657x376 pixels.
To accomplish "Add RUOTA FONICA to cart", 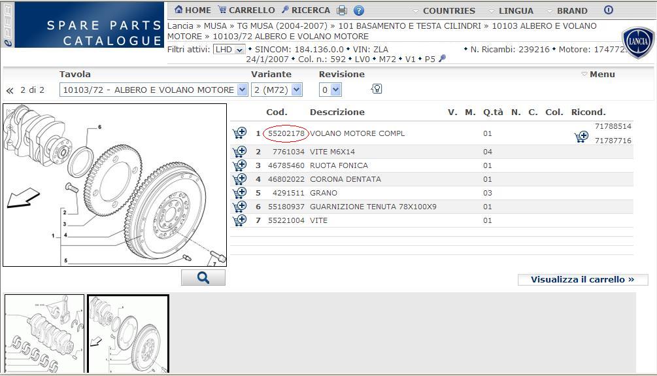I will point(239,165).
